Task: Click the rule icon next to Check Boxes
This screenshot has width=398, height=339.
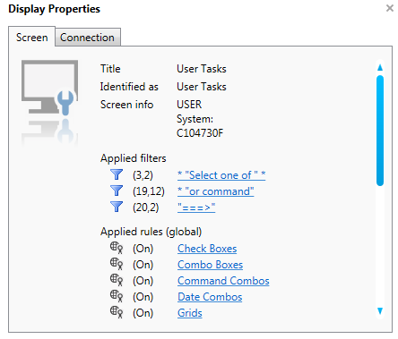Action: (x=117, y=248)
